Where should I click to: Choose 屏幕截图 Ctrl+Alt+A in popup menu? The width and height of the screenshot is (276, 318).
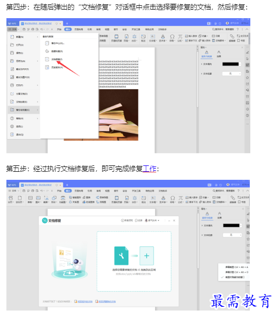point(236,267)
